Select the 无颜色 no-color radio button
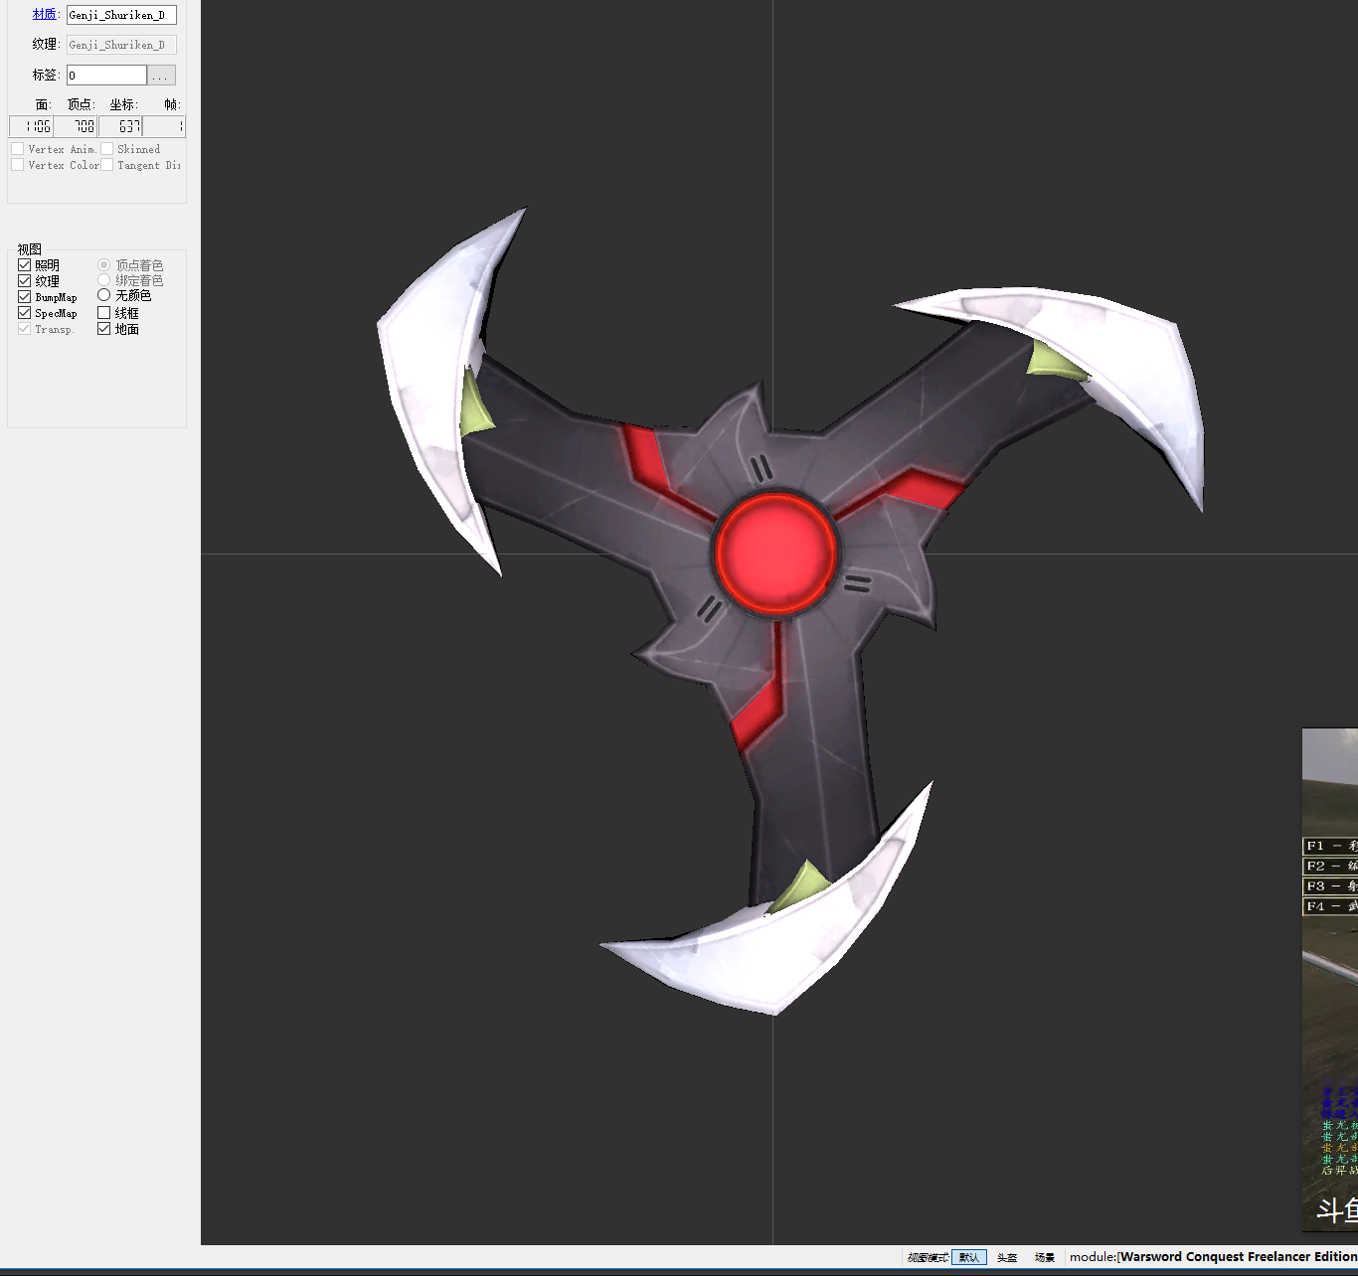Viewport: 1358px width, 1276px height. pos(103,295)
